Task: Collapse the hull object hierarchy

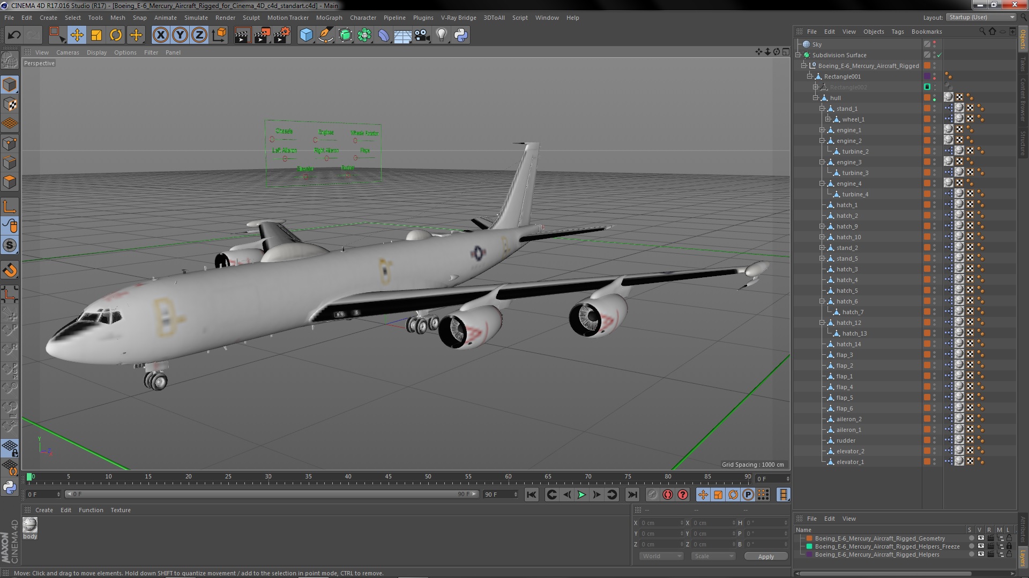Action: click(816, 98)
